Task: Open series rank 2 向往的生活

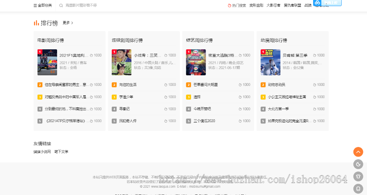Action: coord(128,85)
